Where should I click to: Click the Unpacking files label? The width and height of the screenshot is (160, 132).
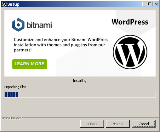click(x=15, y=87)
